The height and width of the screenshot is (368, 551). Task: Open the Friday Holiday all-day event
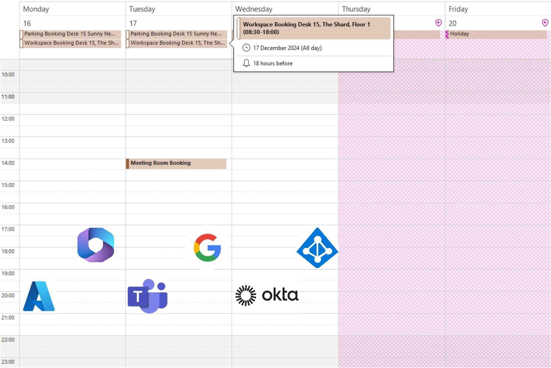click(496, 34)
